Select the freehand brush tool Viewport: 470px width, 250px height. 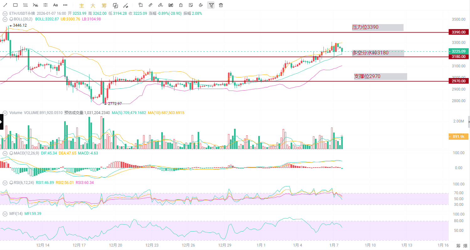(x=161, y=5)
